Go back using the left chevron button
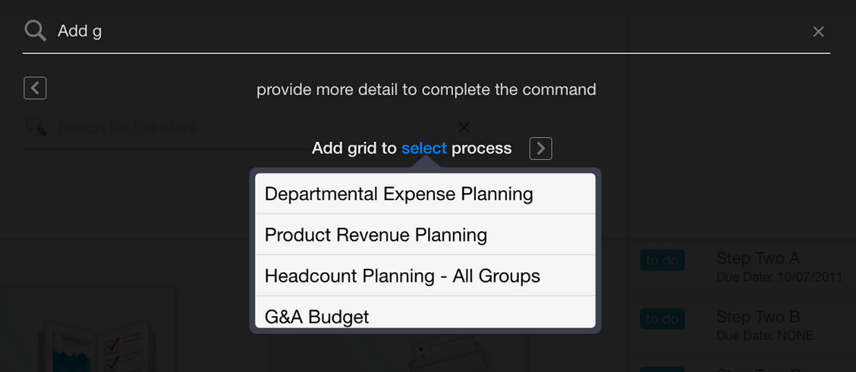This screenshot has width=856, height=372. coord(35,88)
